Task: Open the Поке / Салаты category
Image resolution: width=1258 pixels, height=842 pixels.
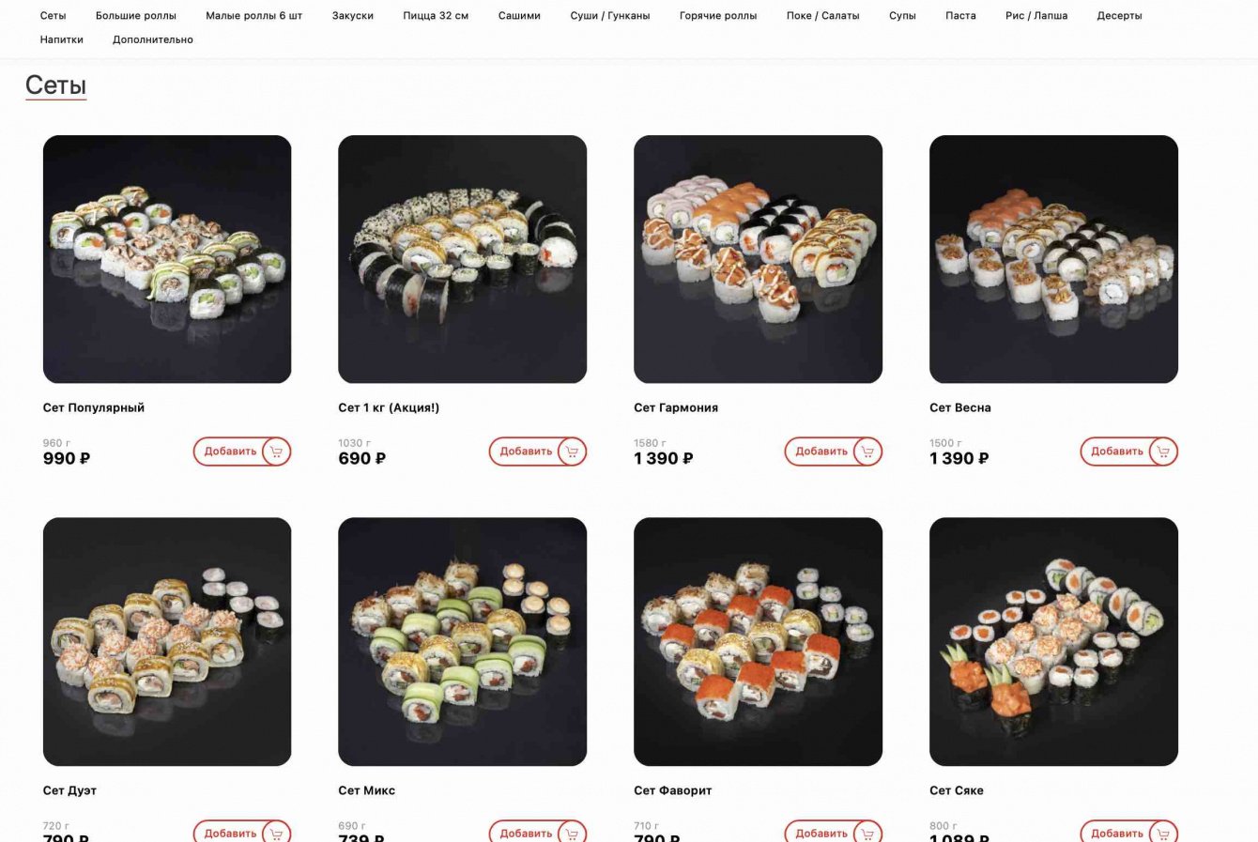Action: 822,16
